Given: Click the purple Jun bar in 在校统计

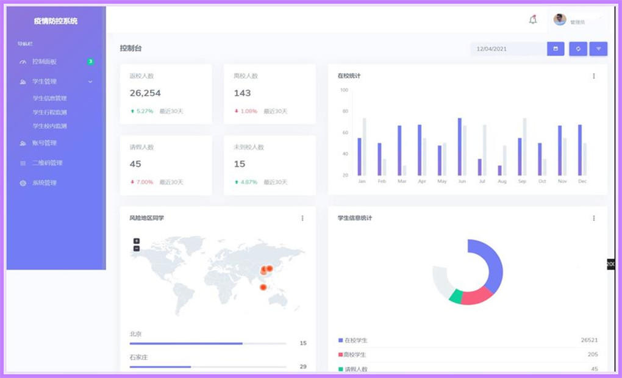Looking at the screenshot, I should tap(460, 147).
